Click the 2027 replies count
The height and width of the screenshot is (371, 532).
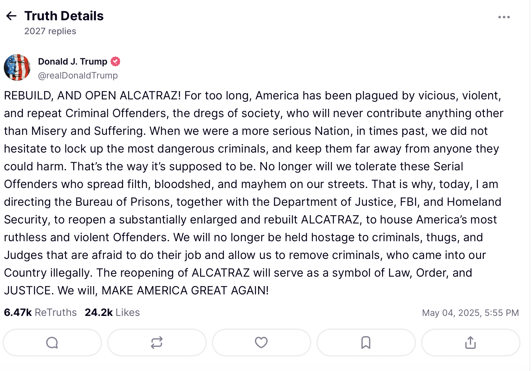50,31
